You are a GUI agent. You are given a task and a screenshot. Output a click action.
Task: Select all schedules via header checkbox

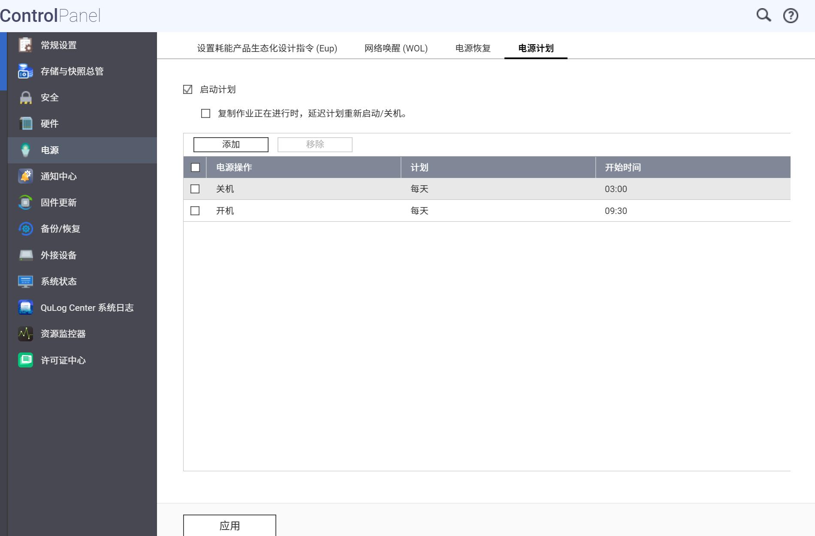196,168
